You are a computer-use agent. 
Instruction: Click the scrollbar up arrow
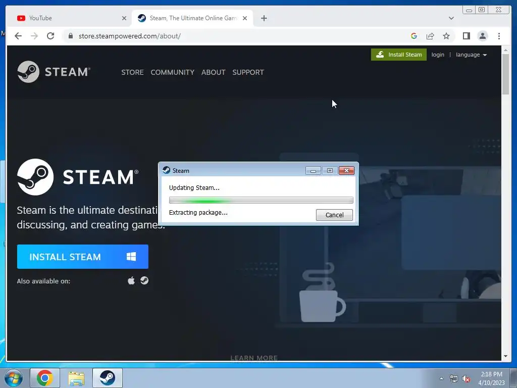pyautogui.click(x=505, y=50)
